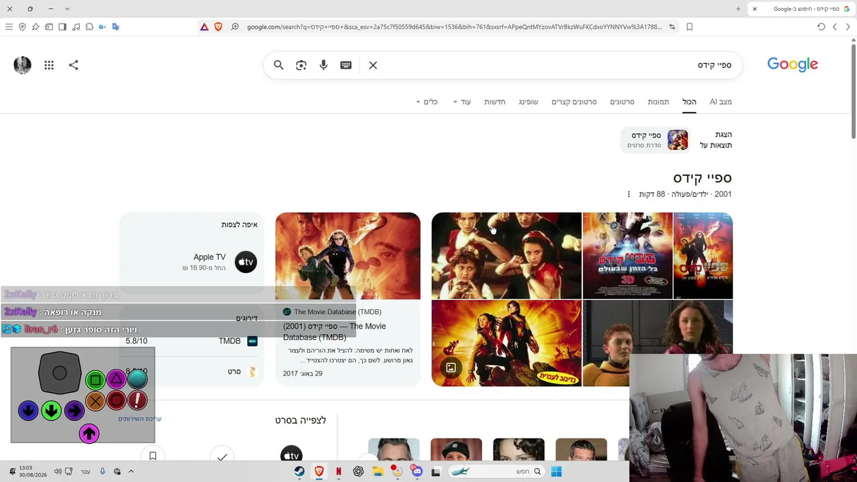The image size is (857, 482).
Task: Click the taskbar volume speaker icon
Action: pyautogui.click(x=58, y=471)
